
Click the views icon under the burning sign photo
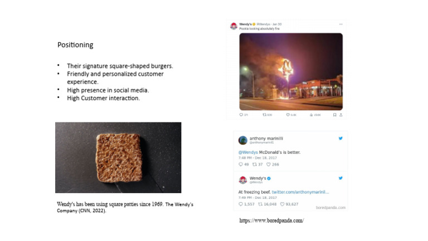312,115
